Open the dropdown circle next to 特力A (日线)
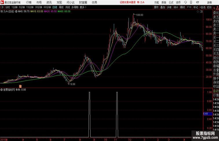Screen dimensions: 219x141 click(16, 12)
